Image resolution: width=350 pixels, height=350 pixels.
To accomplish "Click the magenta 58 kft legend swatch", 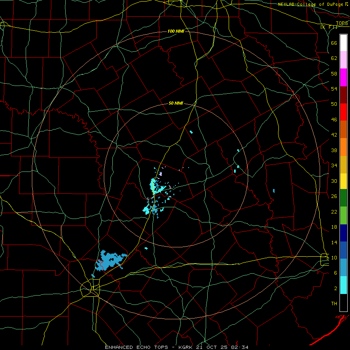I will (343, 77).
